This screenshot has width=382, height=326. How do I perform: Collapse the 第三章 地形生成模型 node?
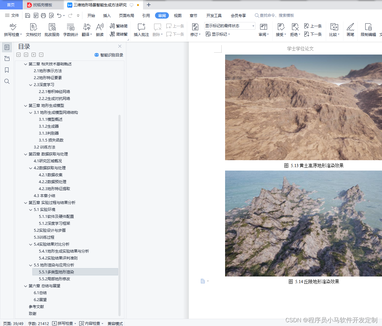(x=26, y=106)
